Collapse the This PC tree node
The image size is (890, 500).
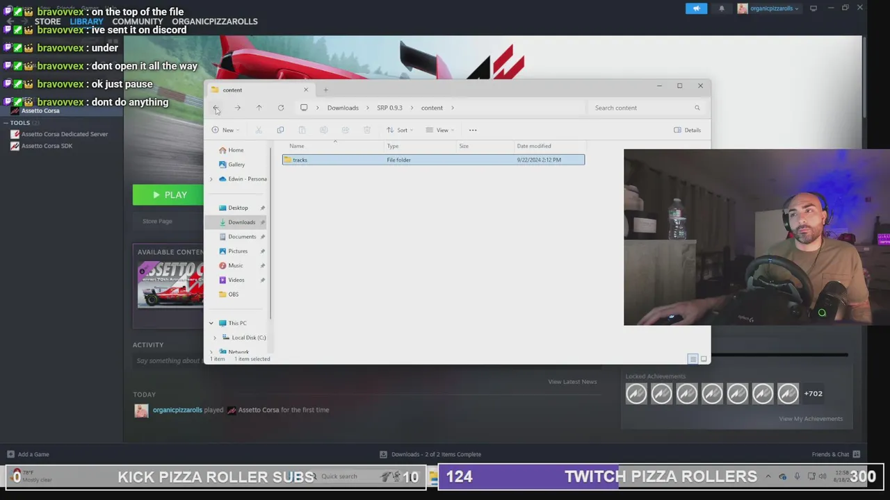click(211, 323)
